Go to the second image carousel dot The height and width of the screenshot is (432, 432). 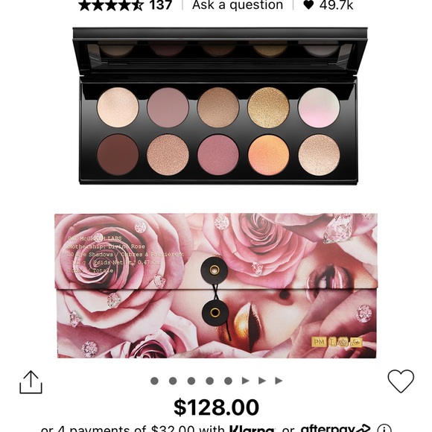[x=173, y=381]
